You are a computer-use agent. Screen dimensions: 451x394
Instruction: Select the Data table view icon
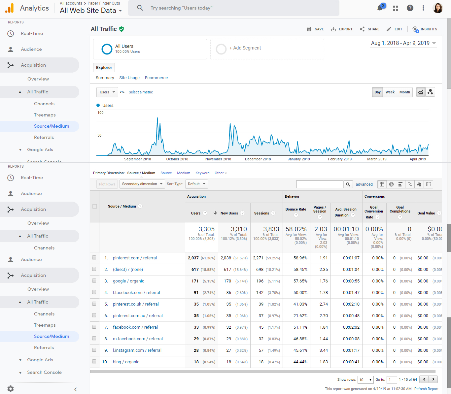[382, 184]
